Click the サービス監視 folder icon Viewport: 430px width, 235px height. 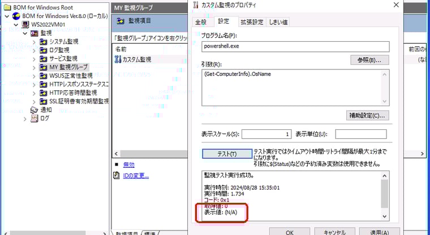43,59
